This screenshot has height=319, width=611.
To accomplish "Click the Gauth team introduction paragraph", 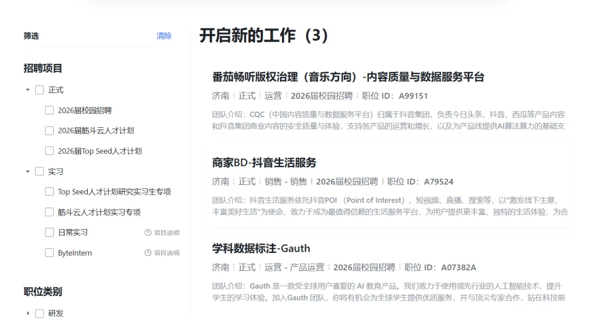I will [389, 292].
